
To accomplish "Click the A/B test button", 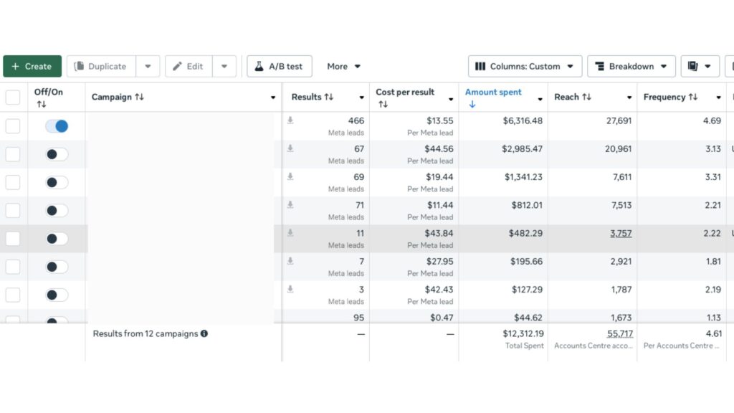I will tap(279, 67).
